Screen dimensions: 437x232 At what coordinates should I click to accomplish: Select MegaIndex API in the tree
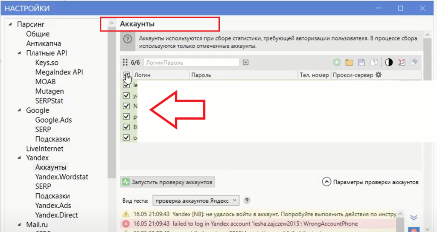pos(59,72)
